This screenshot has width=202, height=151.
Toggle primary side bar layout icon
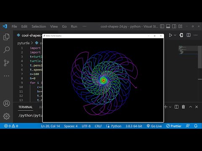(x=162, y=26)
